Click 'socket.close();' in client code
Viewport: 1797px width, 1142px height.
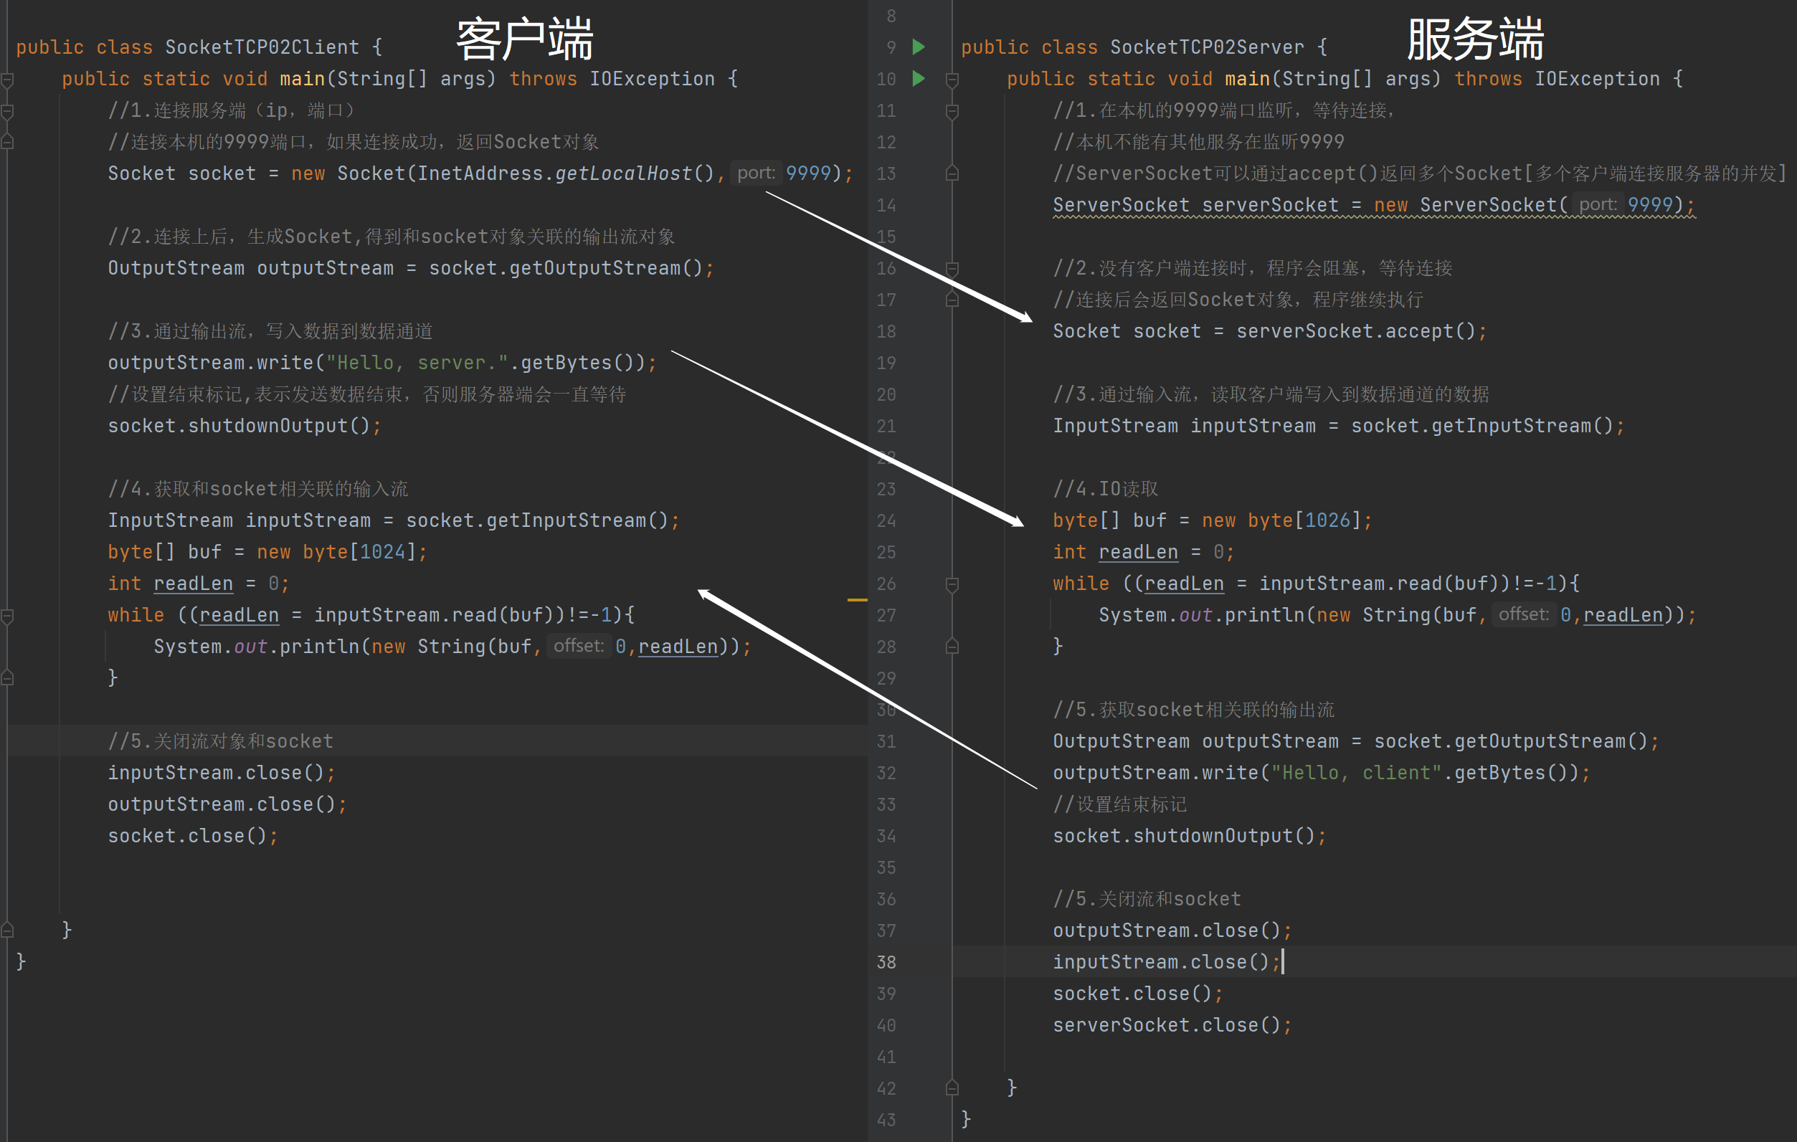click(x=194, y=835)
